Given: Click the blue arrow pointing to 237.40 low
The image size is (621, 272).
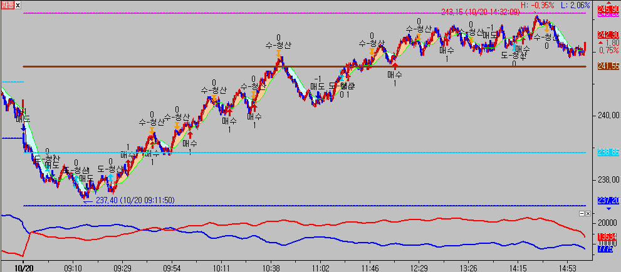Looking at the screenshot, I should [88, 200].
